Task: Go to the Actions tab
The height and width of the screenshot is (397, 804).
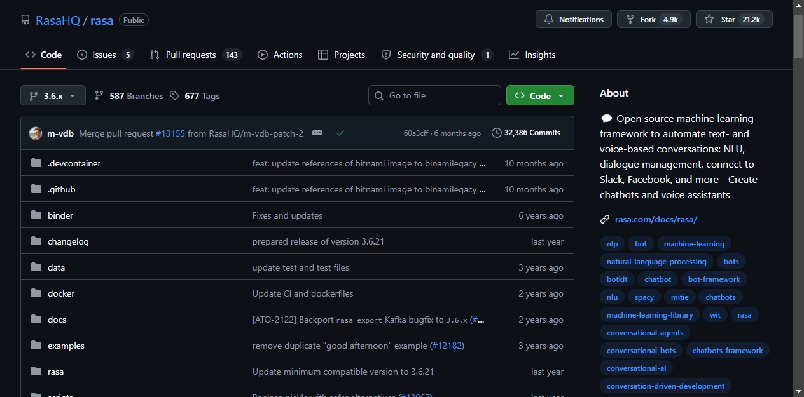Action: 280,55
